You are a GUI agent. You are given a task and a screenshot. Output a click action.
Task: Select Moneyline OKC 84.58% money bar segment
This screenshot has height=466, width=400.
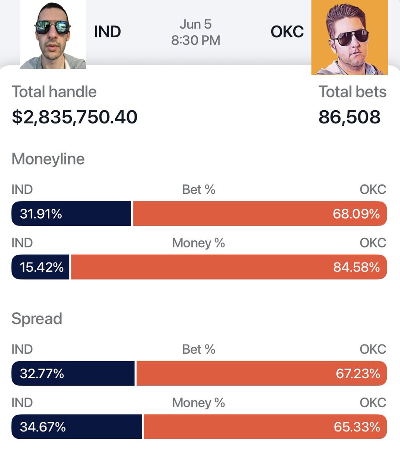[x=229, y=267]
